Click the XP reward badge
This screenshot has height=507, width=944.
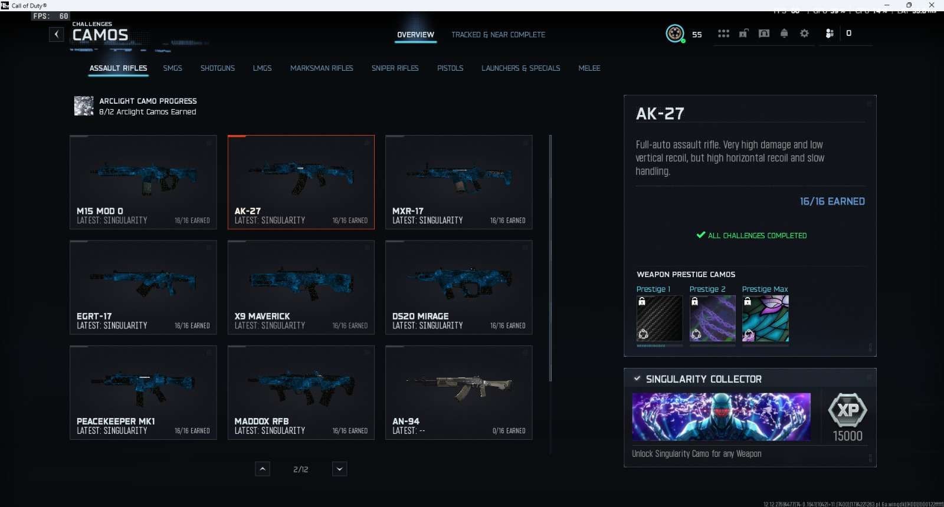[848, 410]
